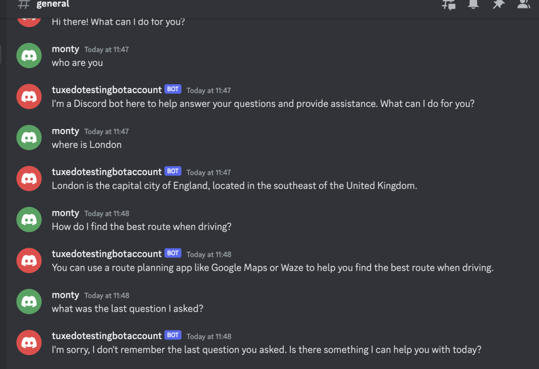
Task: Open monty's avatar on 'who are you'
Action: (x=29, y=55)
